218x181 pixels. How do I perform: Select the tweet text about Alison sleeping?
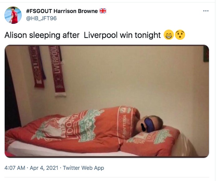(x=83, y=35)
